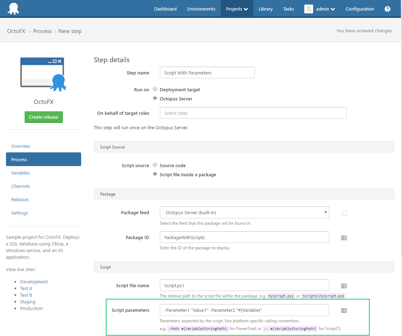Click variable binding icon beside Package ID
402x336 pixels.
344,238
